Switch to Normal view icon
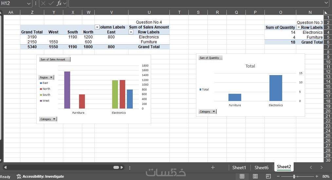This screenshot has width=332, height=180. (x=242, y=176)
